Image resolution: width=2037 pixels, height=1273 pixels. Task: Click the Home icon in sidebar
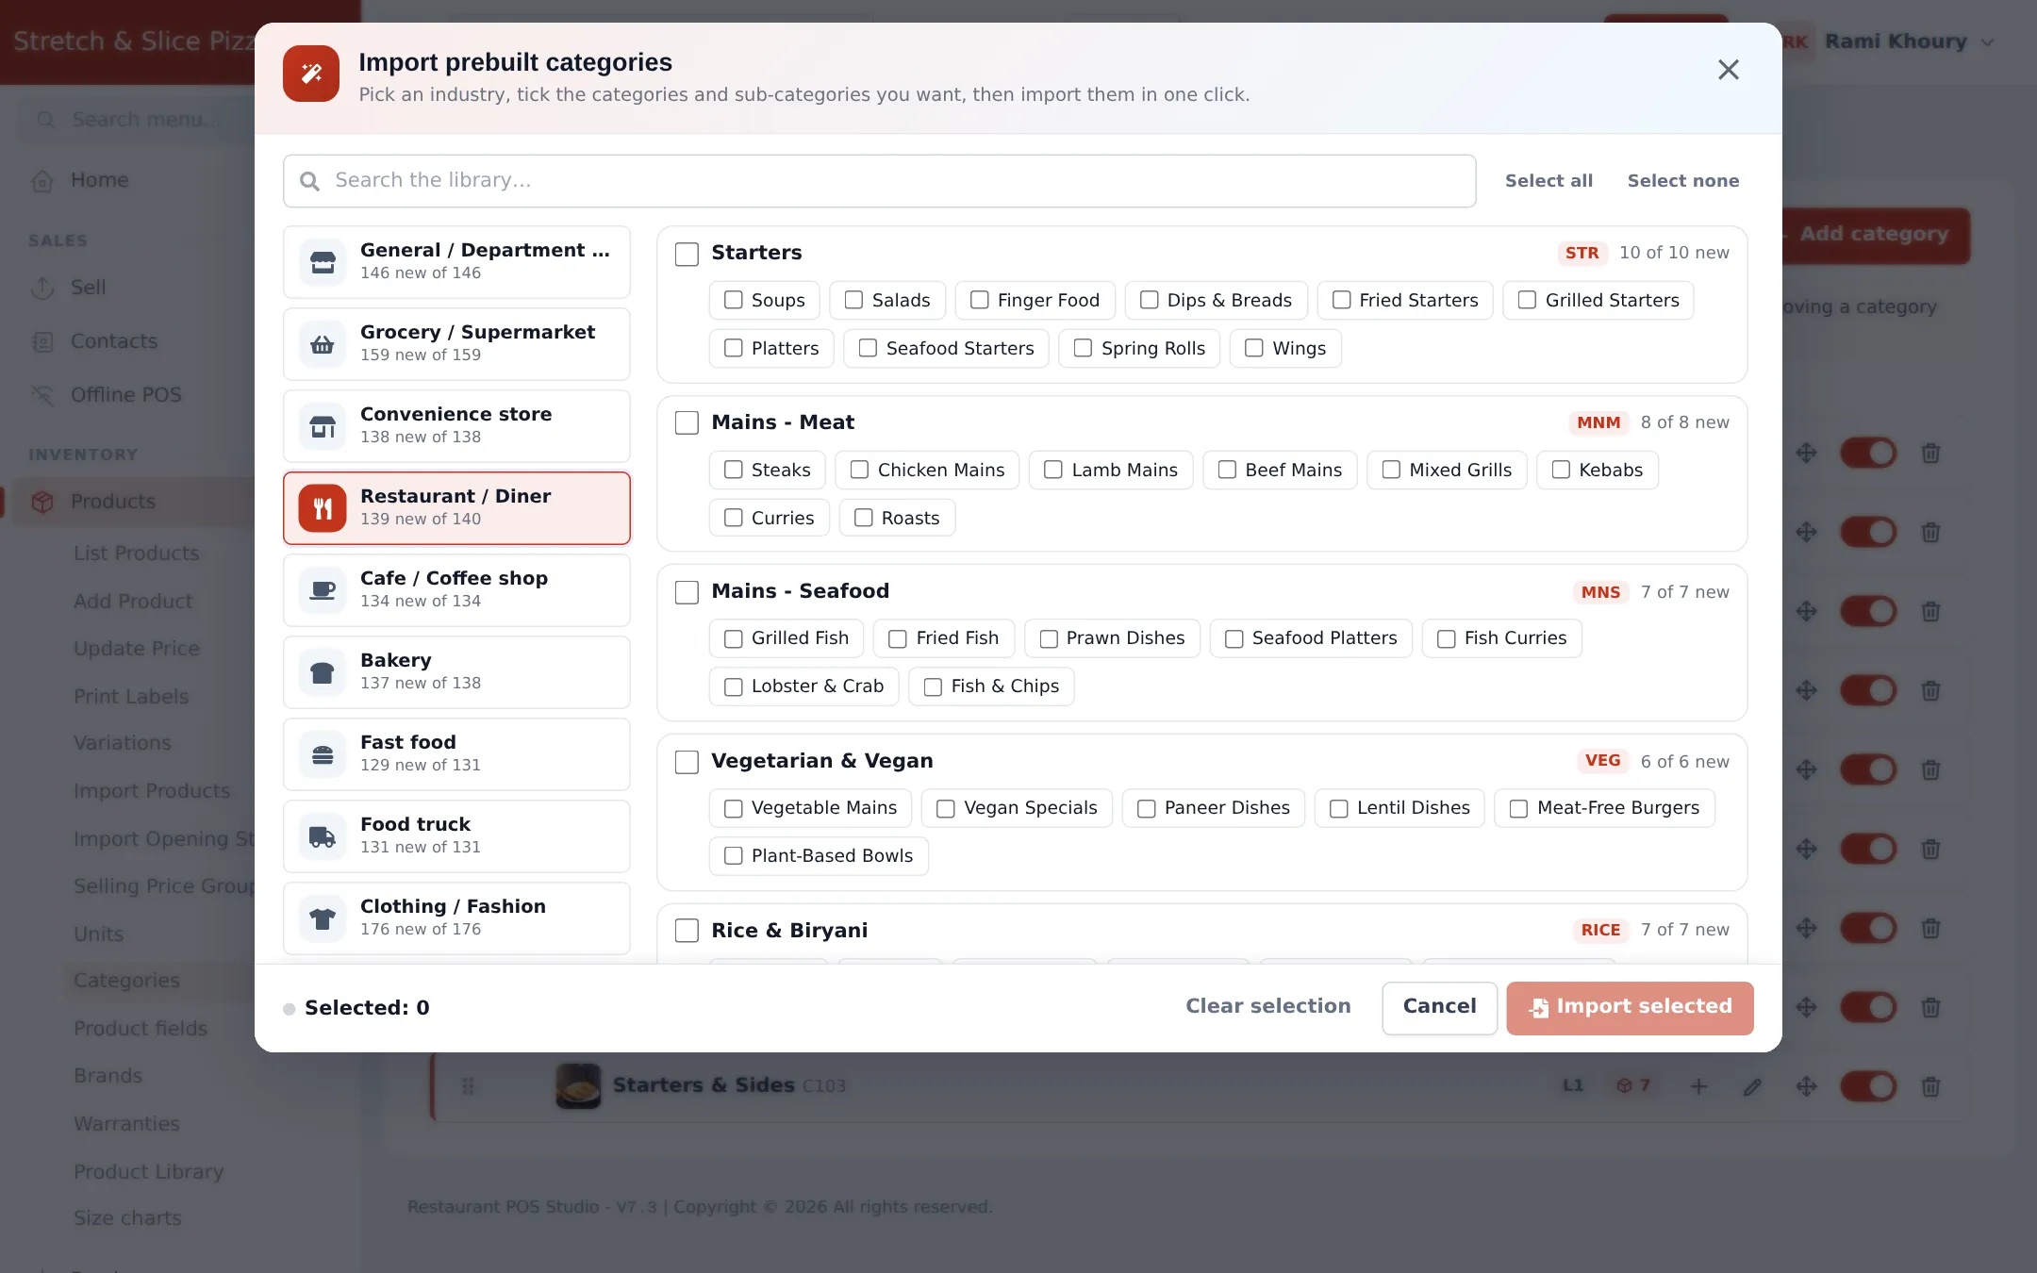[42, 180]
